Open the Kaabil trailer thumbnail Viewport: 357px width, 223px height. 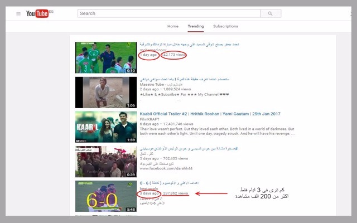click(x=106, y=127)
